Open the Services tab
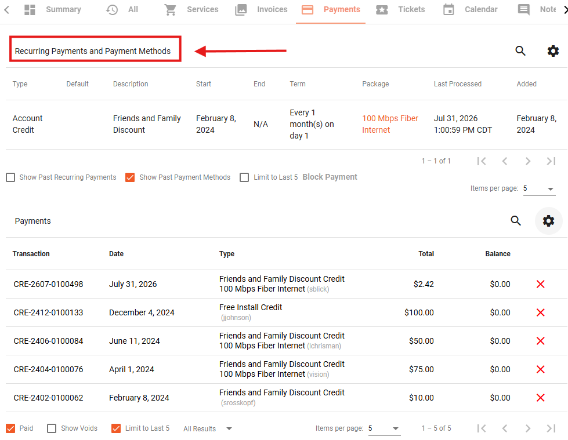The image size is (568, 440). click(191, 10)
